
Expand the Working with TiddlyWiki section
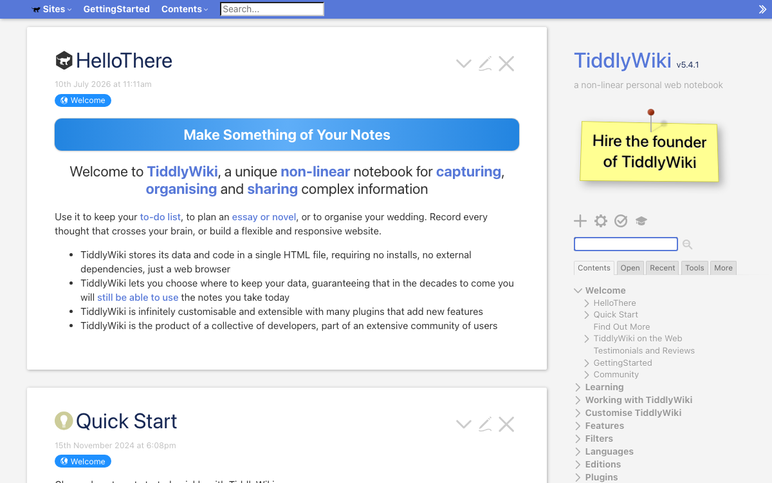click(x=578, y=400)
